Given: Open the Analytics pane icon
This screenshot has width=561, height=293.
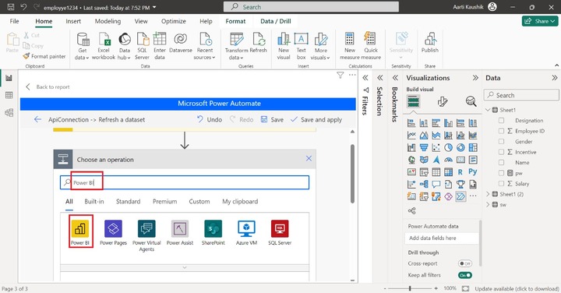Looking at the screenshot, I should (x=471, y=102).
